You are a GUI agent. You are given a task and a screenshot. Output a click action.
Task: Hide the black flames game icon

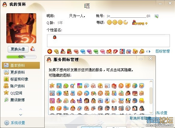tap(87, 101)
